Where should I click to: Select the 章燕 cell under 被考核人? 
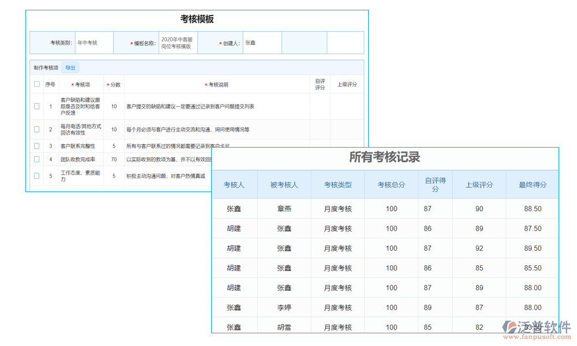coord(286,208)
